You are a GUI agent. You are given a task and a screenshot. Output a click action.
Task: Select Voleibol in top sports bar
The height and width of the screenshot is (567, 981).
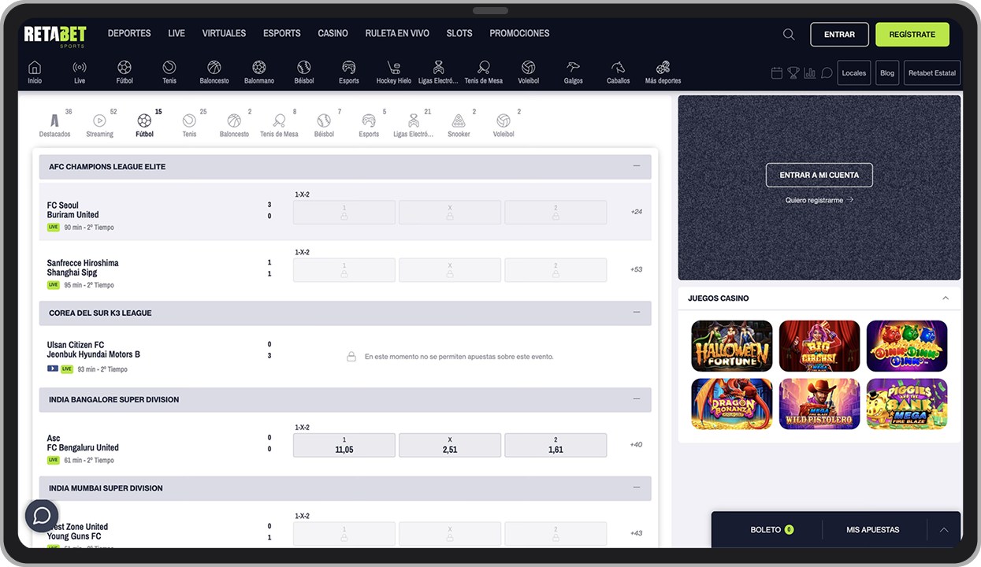point(529,72)
